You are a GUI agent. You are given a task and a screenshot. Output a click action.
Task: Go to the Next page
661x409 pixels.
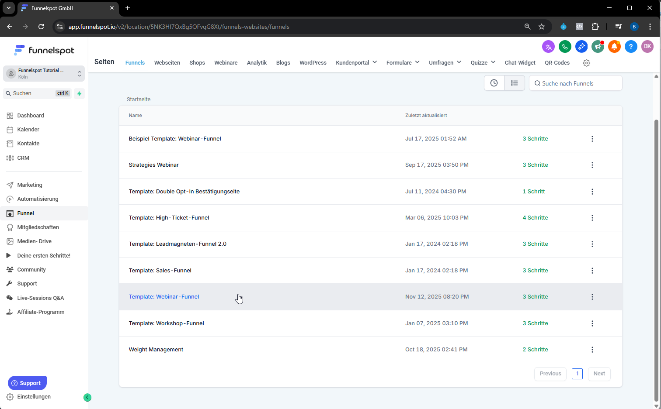click(599, 374)
